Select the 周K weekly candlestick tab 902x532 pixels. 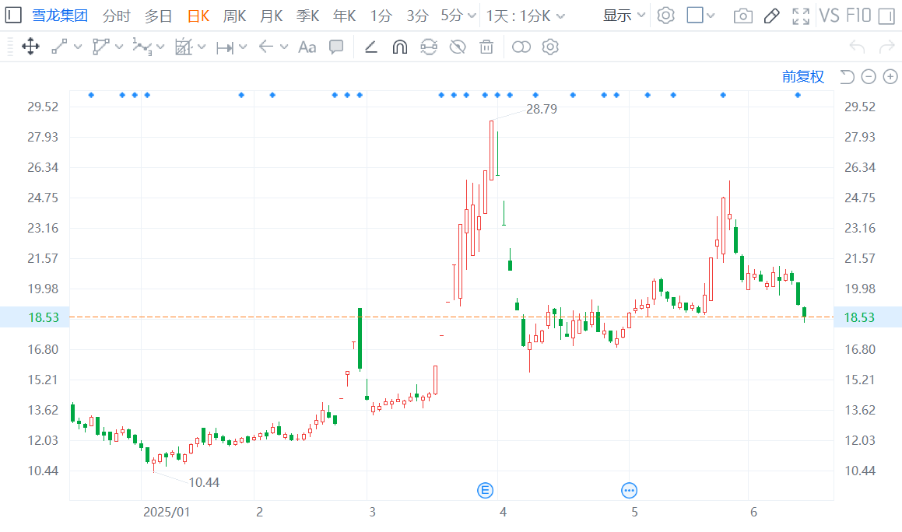tap(235, 16)
